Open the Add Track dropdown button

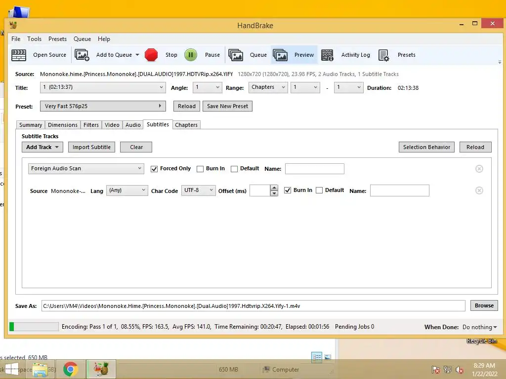42,147
